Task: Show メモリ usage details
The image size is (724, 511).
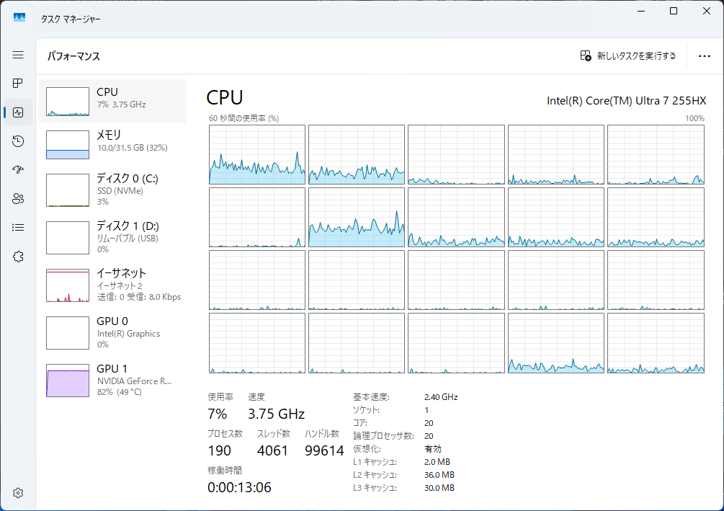Action: point(112,144)
